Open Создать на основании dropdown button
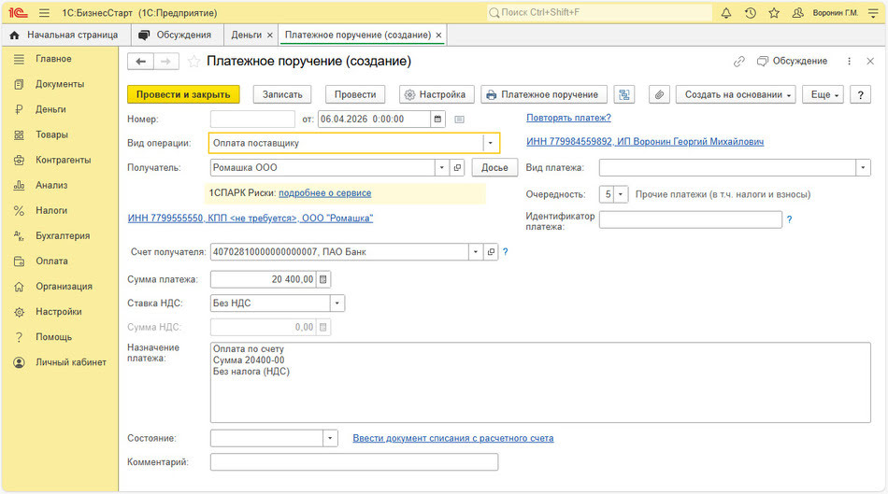Image resolution: width=888 pixels, height=494 pixels. pyautogui.click(x=736, y=94)
